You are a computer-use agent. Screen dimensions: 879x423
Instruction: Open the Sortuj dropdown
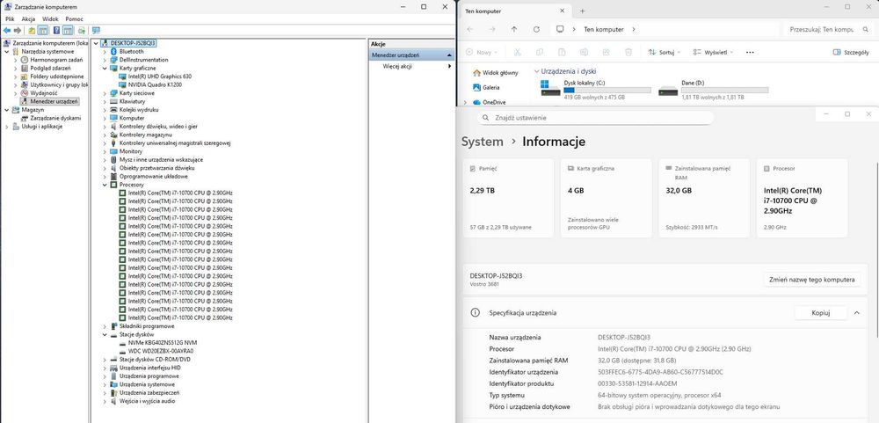click(x=665, y=52)
